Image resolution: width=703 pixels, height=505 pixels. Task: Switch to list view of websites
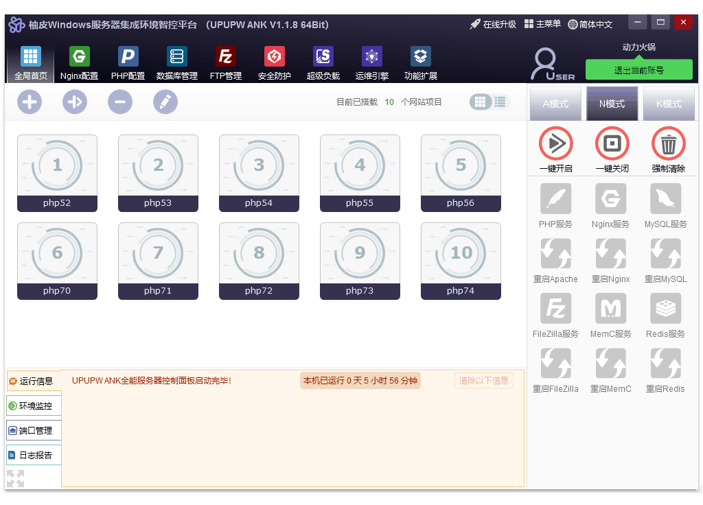(500, 102)
